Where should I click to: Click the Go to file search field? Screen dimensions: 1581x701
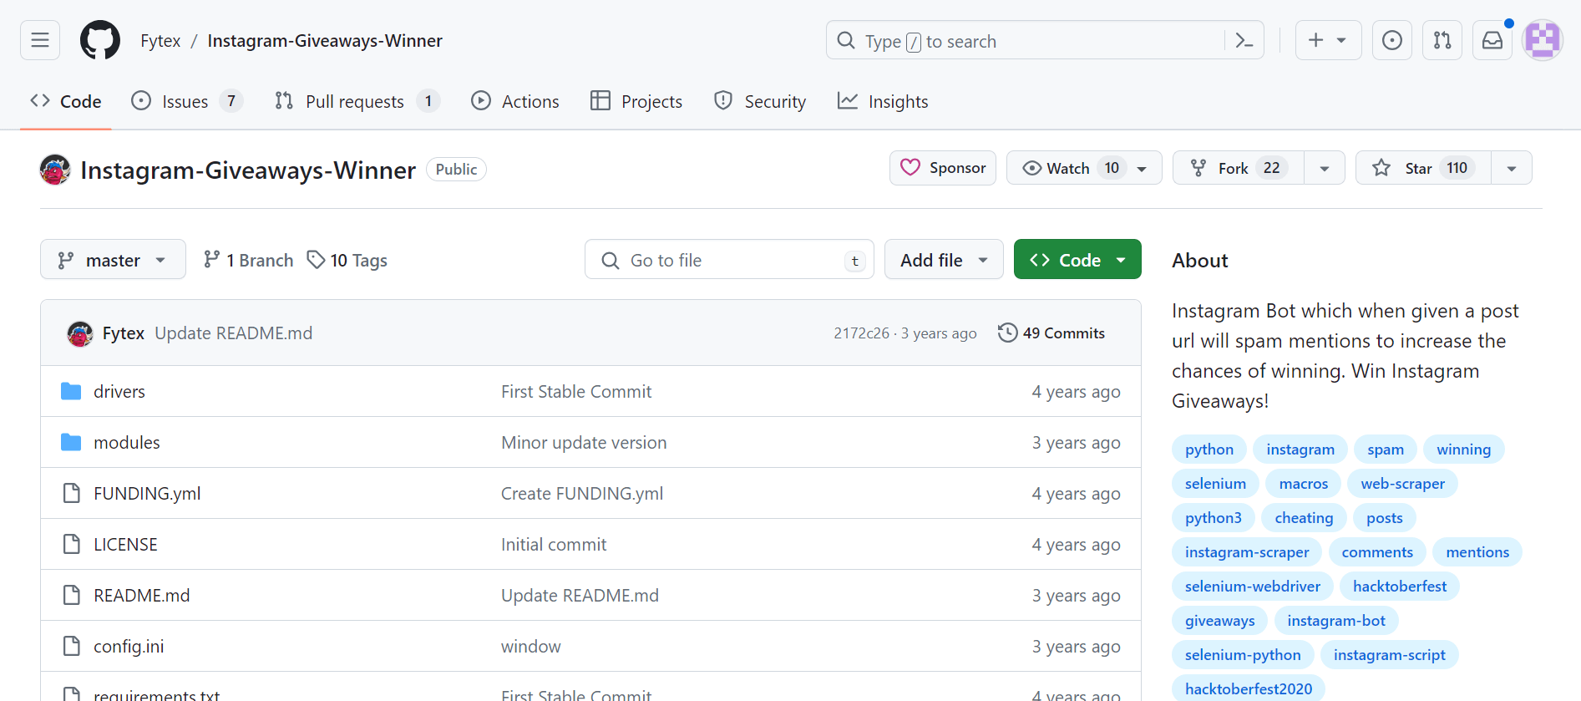coord(727,260)
